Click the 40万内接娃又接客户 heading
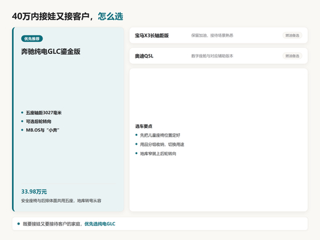Viewport: 320px width, 240px height. [51, 17]
